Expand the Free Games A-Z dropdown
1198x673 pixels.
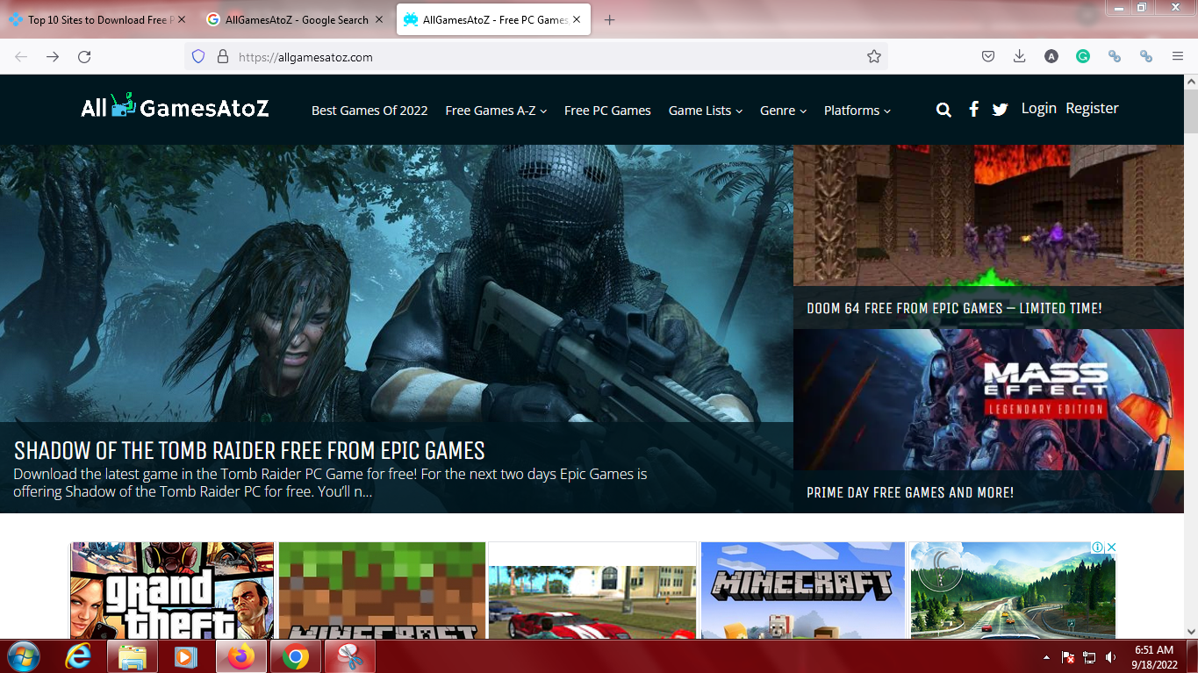(496, 111)
